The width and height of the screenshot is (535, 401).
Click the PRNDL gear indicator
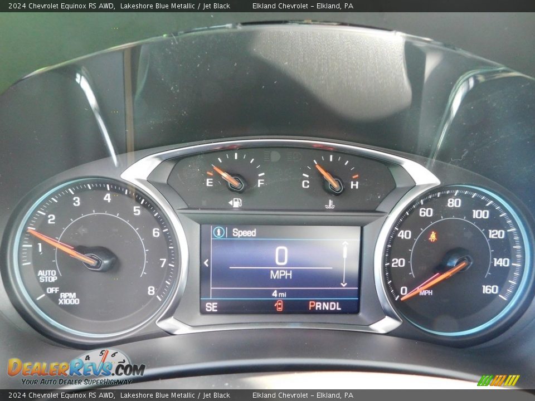coord(325,306)
